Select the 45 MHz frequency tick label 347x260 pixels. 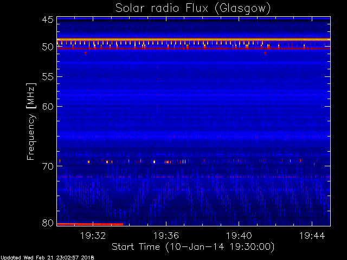click(x=48, y=20)
